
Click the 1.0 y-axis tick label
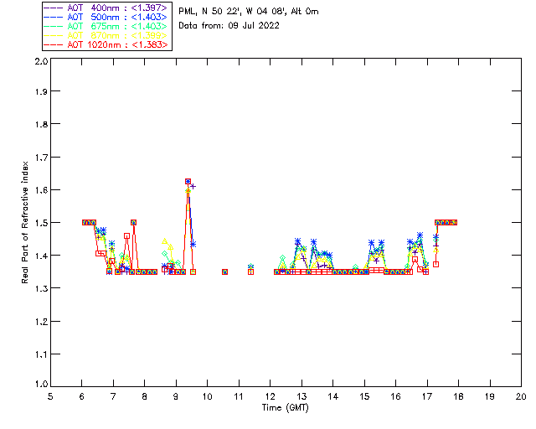click(41, 385)
